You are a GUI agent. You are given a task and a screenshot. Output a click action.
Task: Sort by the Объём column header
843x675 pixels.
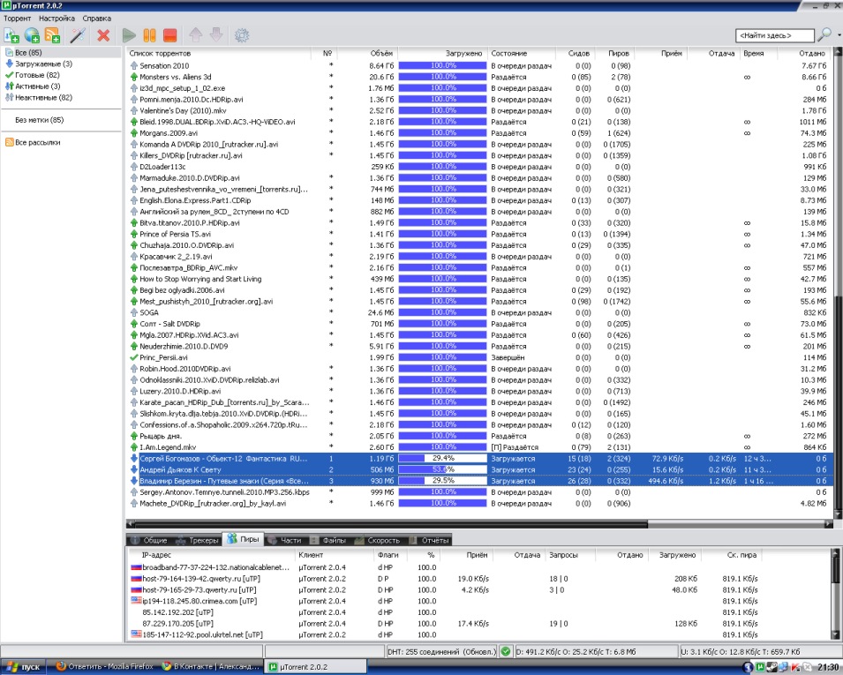[366, 53]
